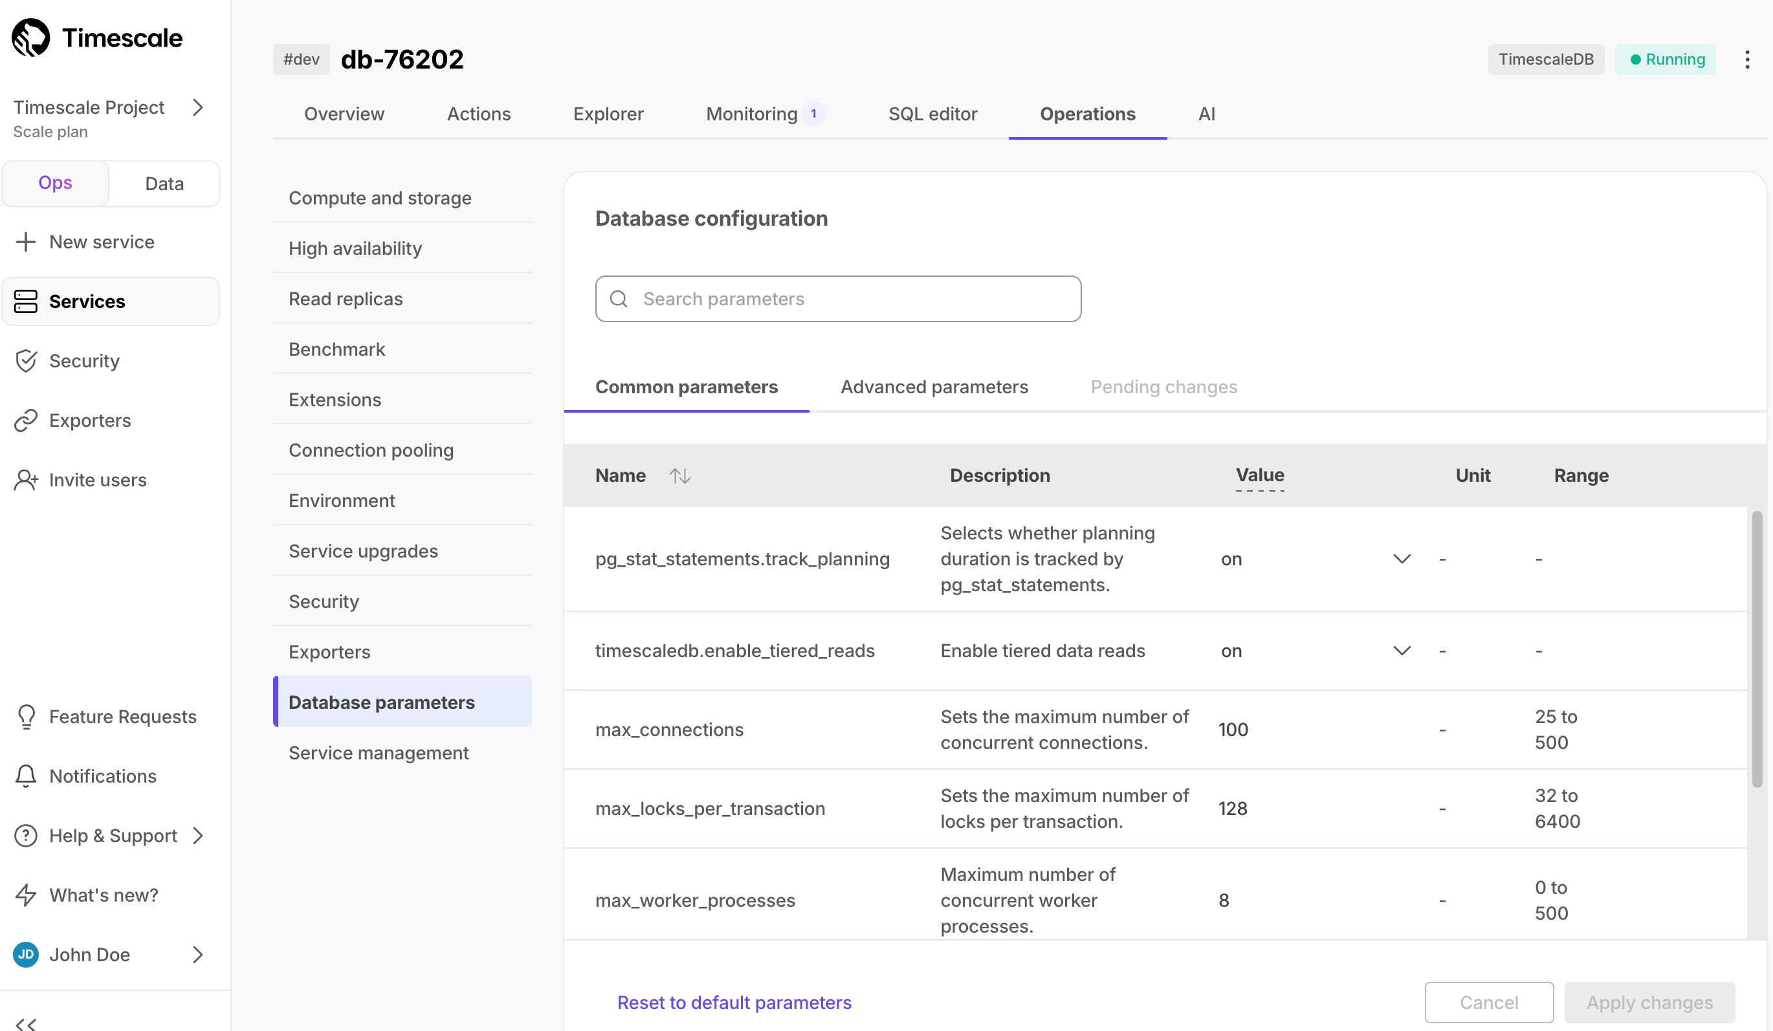Expand Help & Support submenu arrow
Screen dimensions: 1773x1031
pos(198,836)
